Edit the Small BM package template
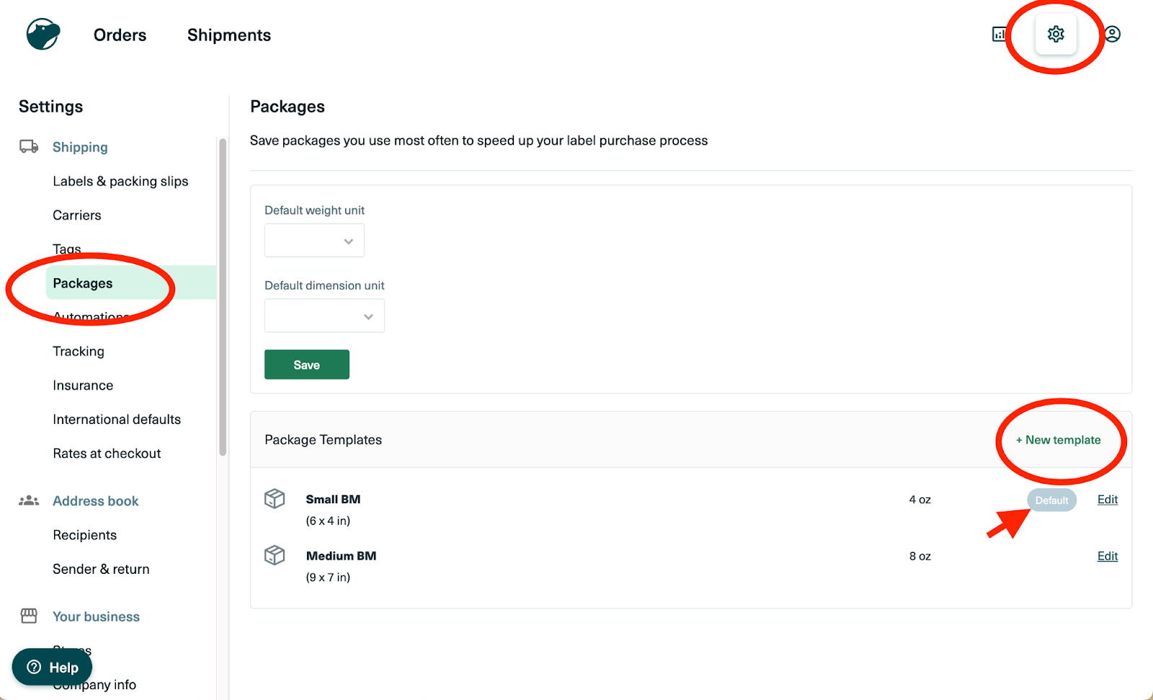 click(1107, 500)
